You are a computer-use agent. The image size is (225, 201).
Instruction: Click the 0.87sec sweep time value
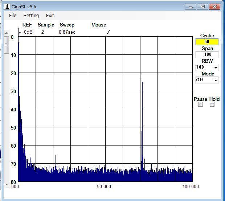(67, 32)
